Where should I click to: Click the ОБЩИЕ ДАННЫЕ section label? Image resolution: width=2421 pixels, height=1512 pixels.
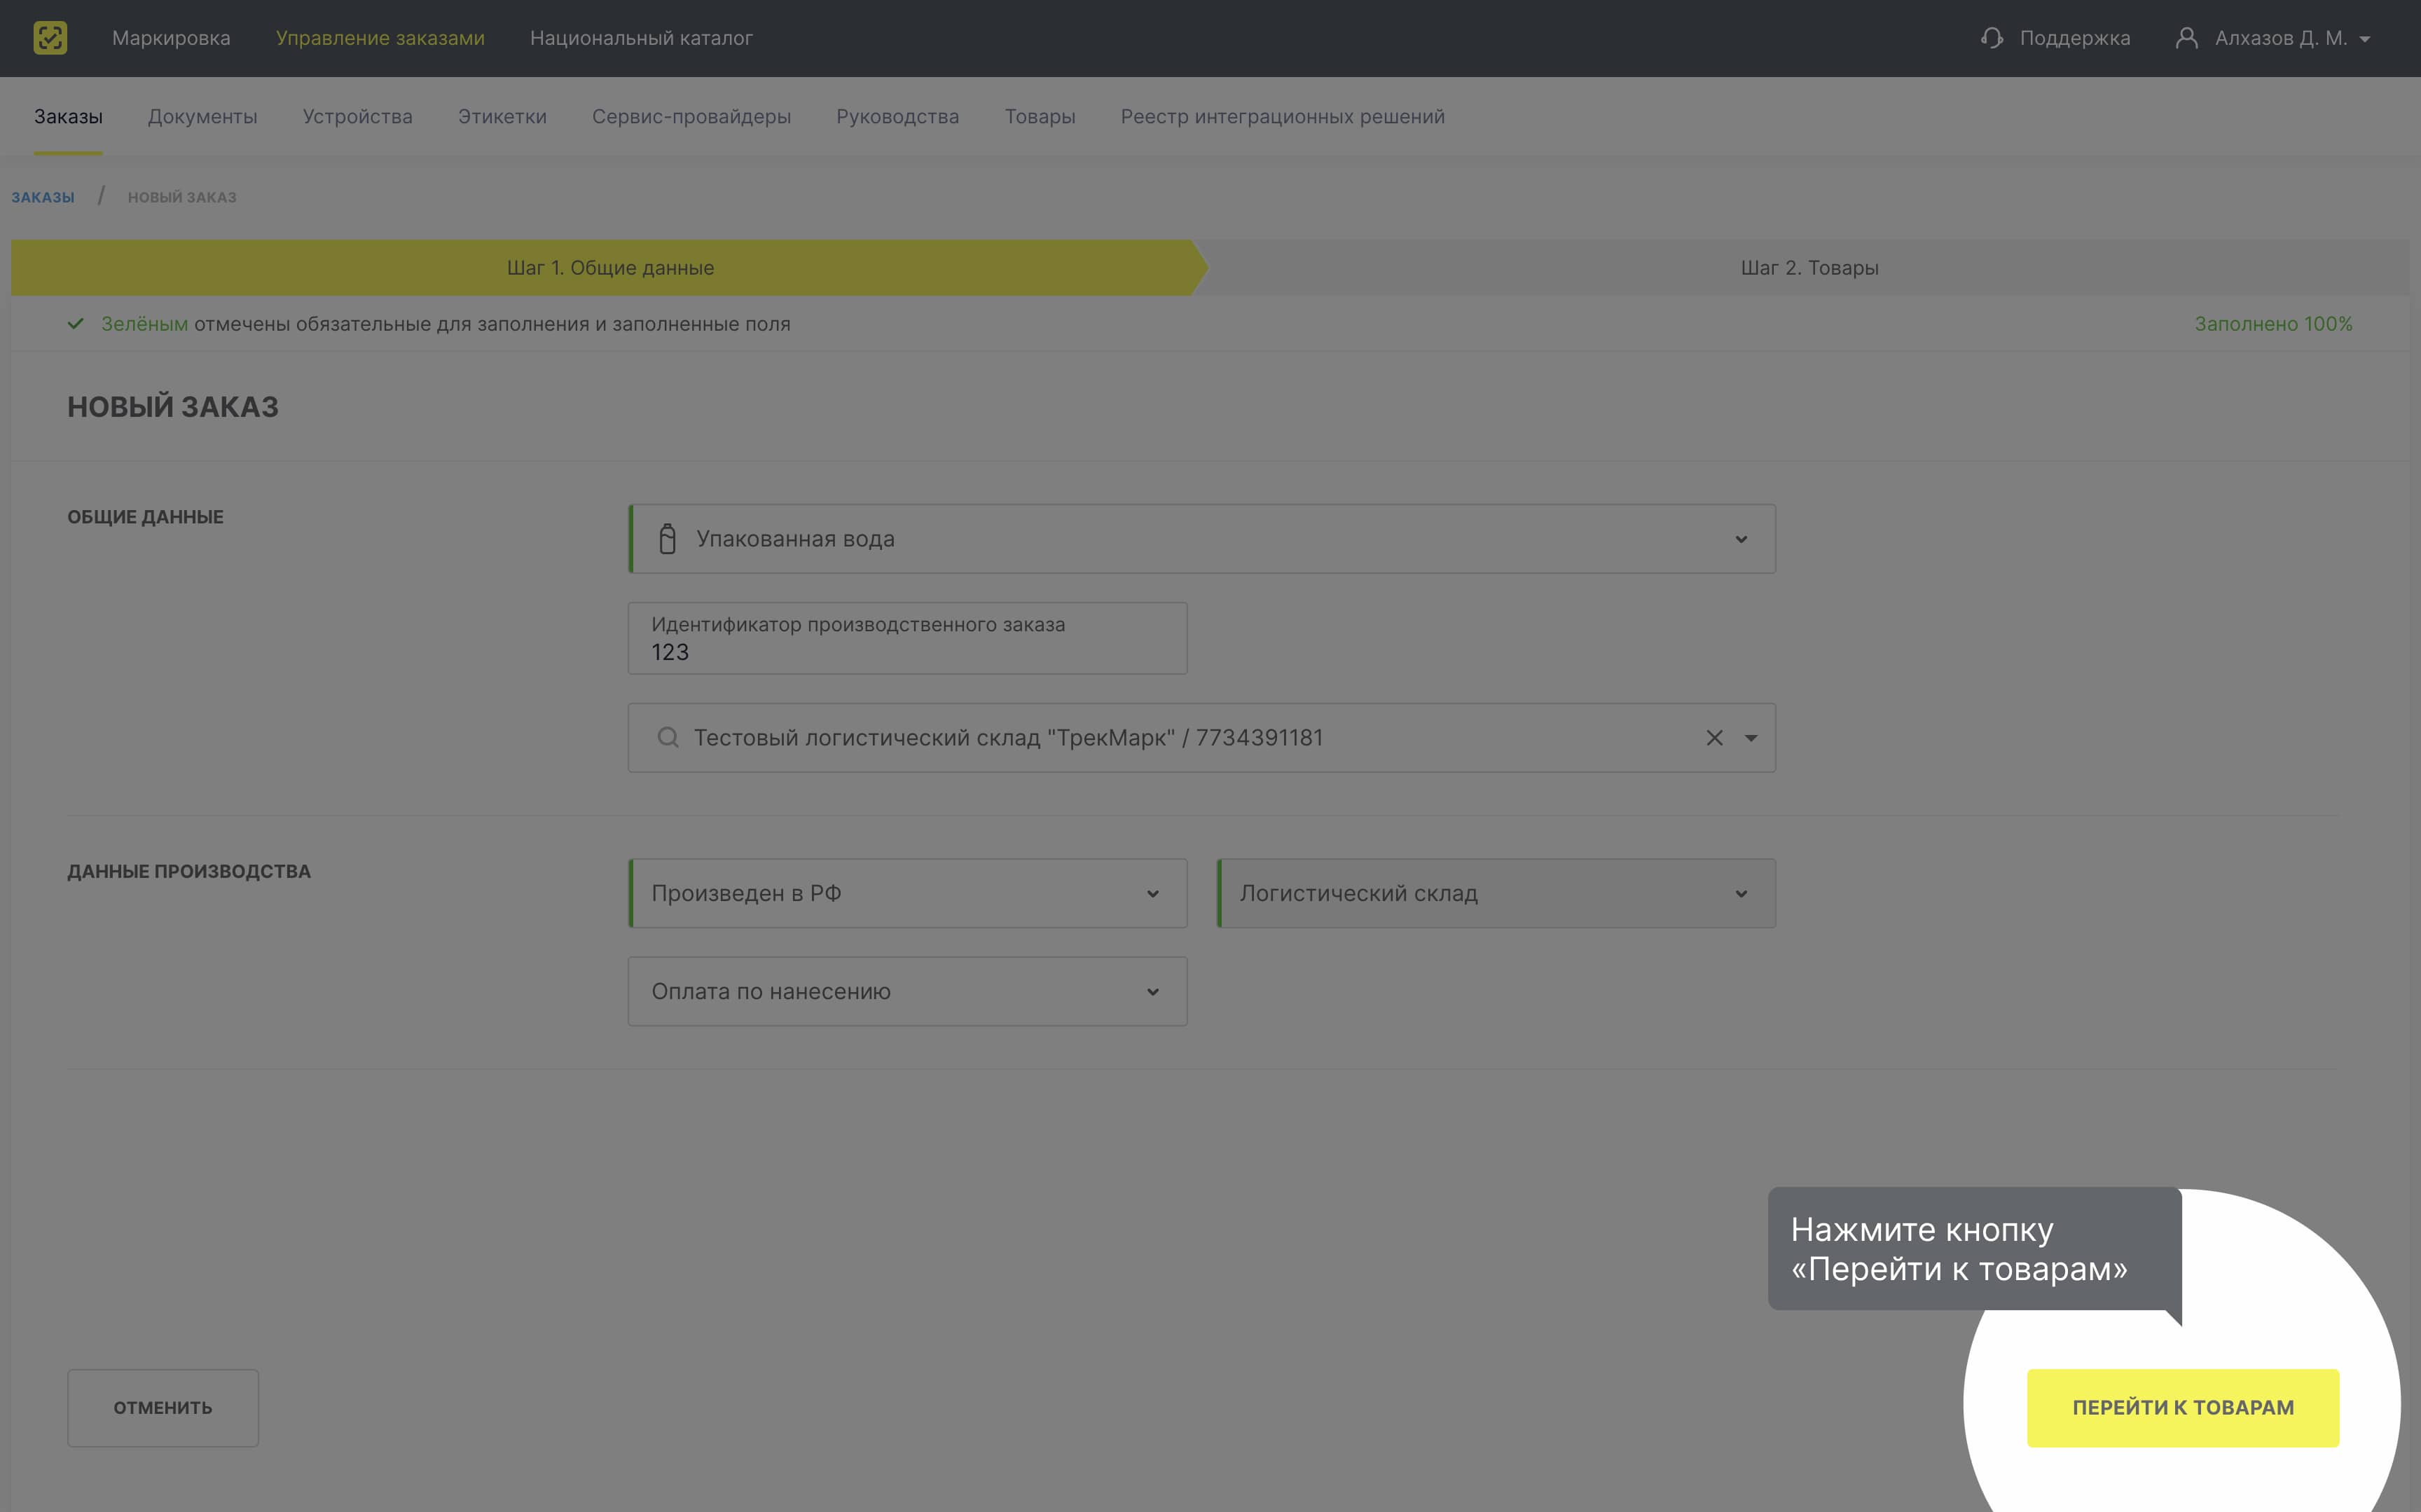pyautogui.click(x=146, y=517)
